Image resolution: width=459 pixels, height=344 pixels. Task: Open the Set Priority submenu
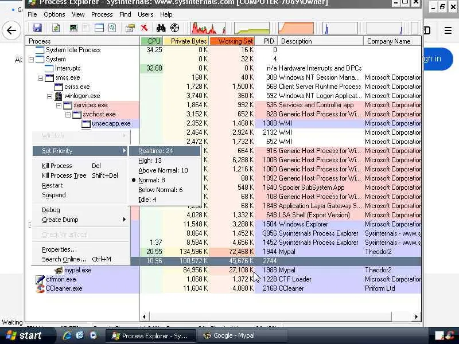(x=80, y=151)
